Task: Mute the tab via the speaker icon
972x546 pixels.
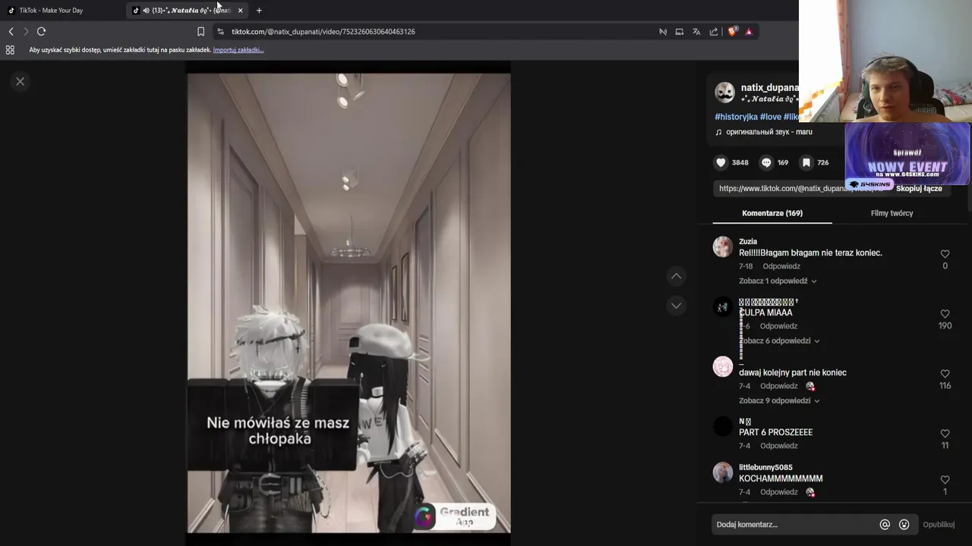Action: coord(146,11)
